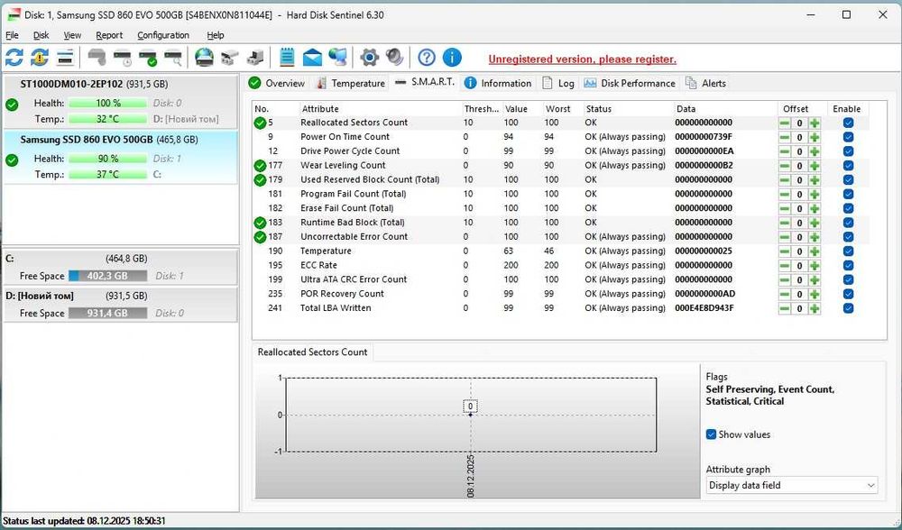
Task: Increase offset for Total LBA Written
Action: coord(815,308)
